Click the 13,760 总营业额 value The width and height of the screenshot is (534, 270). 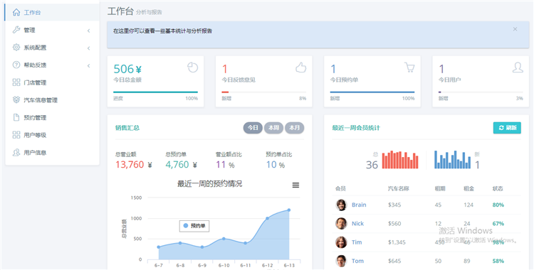130,165
